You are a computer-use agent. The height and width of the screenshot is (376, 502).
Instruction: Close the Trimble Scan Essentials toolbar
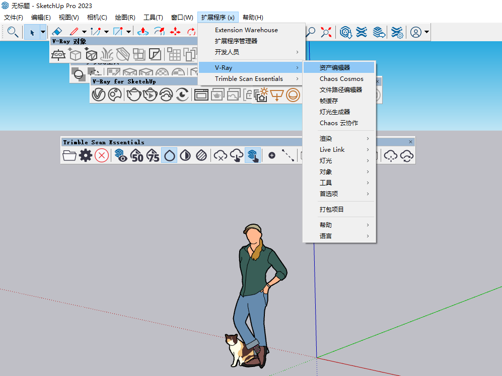point(410,142)
